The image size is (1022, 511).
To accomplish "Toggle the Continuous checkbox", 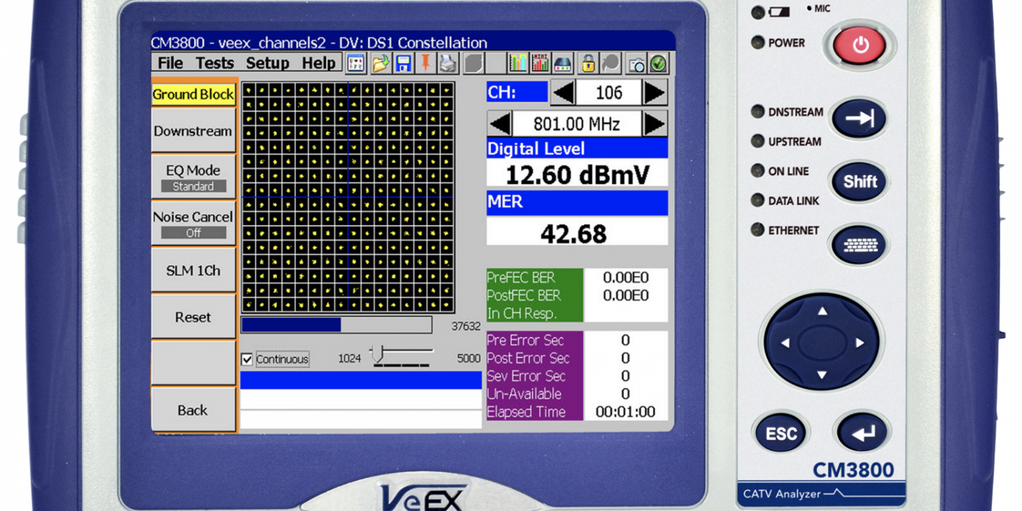I will coord(247,359).
